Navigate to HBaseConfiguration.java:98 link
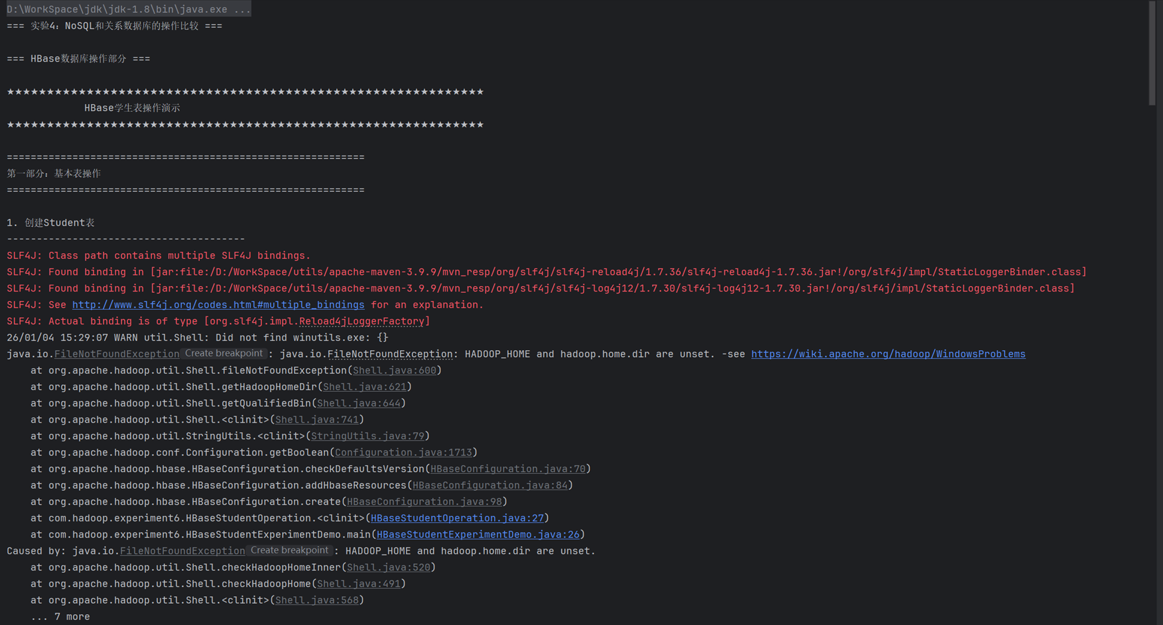 (x=425, y=502)
